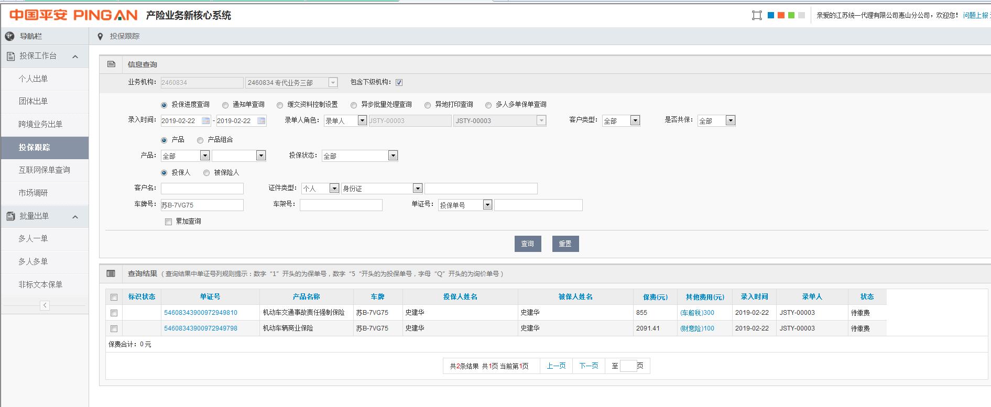This screenshot has width=991, height=407.
Task: Click the 导航栏 globe icon
Action: (x=9, y=36)
